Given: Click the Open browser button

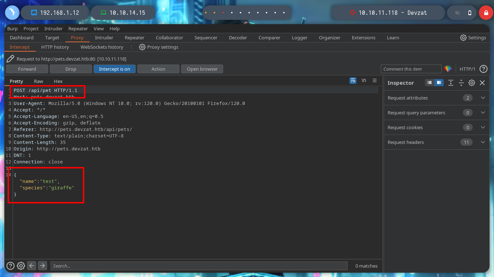Looking at the screenshot, I should coord(202,69).
